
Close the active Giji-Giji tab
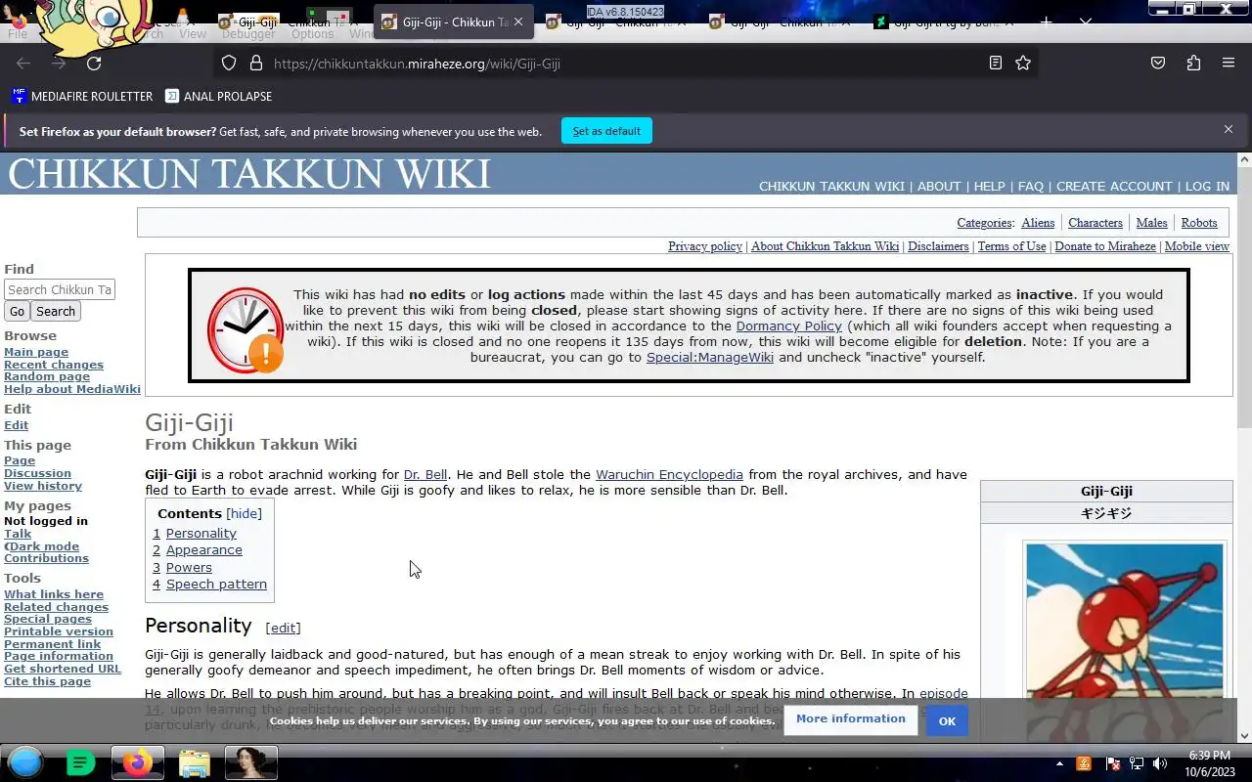pyautogui.click(x=518, y=22)
